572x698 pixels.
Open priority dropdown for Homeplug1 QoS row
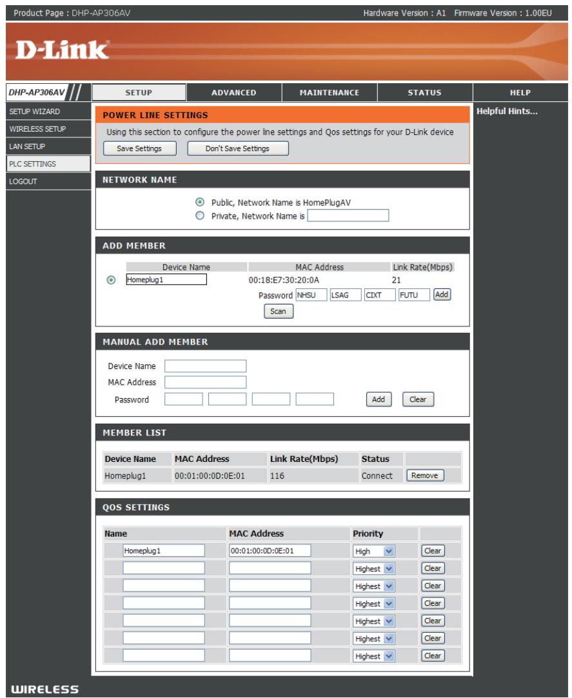pos(374,551)
